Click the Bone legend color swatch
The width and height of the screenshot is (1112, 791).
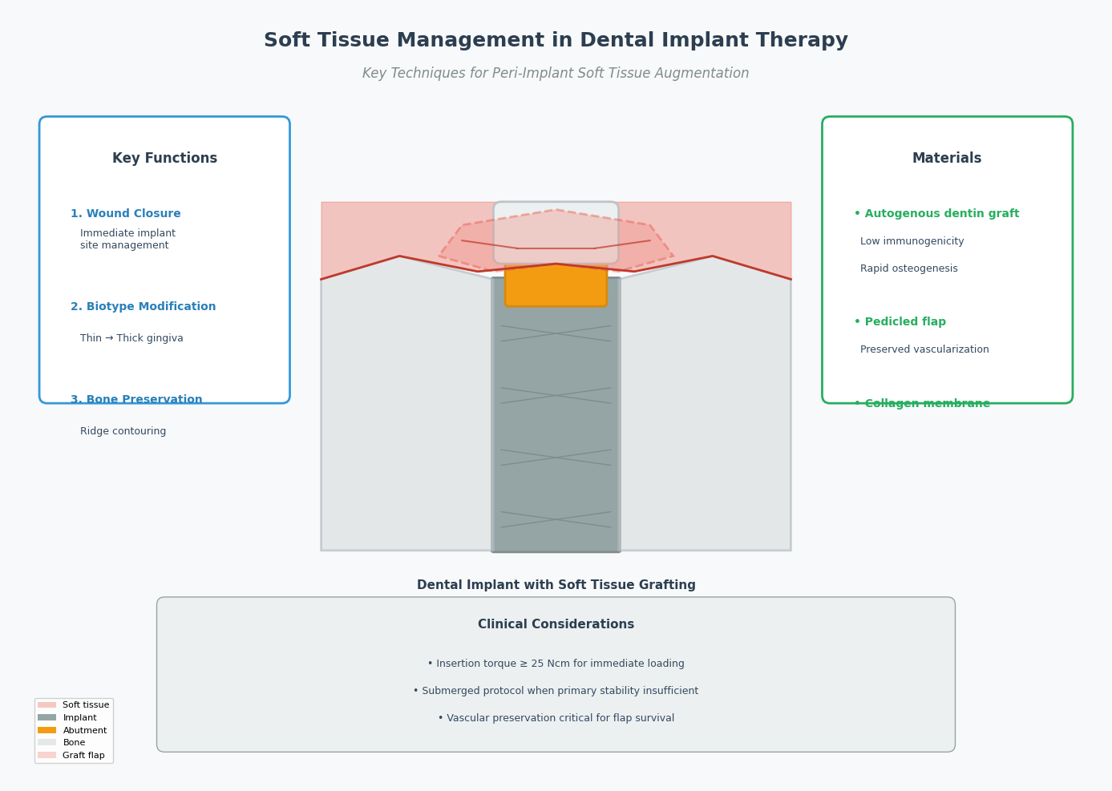point(47,743)
